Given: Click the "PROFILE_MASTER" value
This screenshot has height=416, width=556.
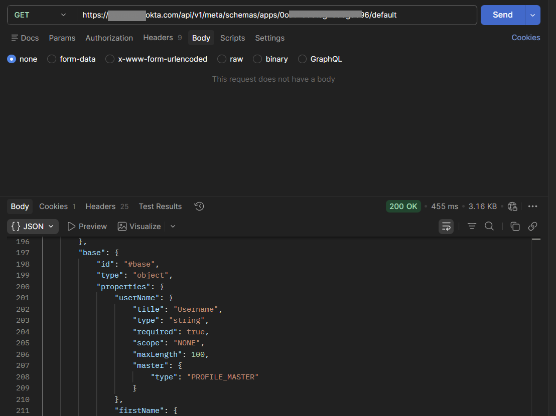Looking at the screenshot, I should (x=223, y=377).
